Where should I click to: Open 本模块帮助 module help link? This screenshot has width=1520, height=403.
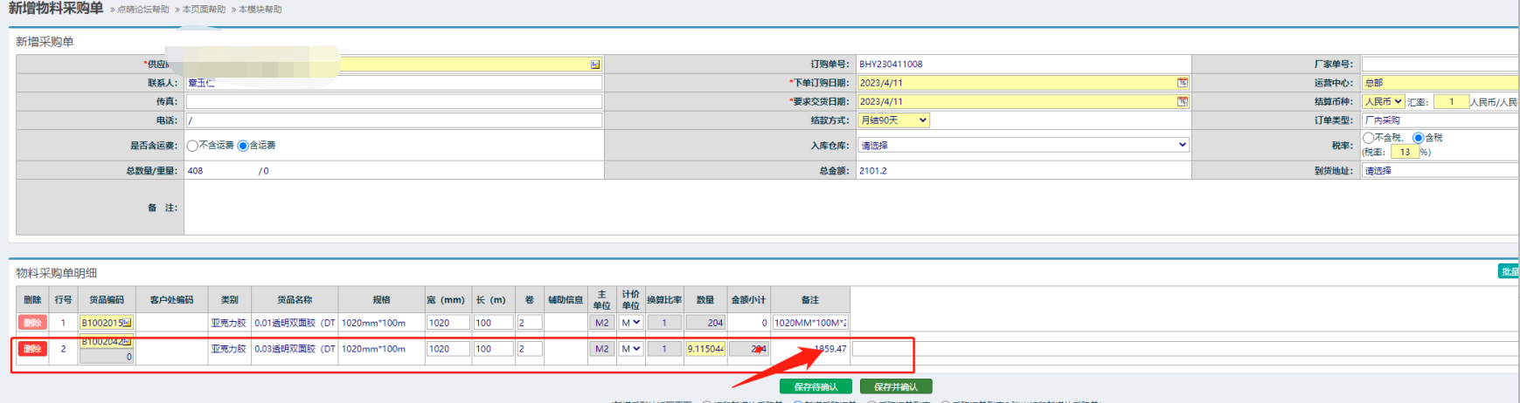point(260,10)
